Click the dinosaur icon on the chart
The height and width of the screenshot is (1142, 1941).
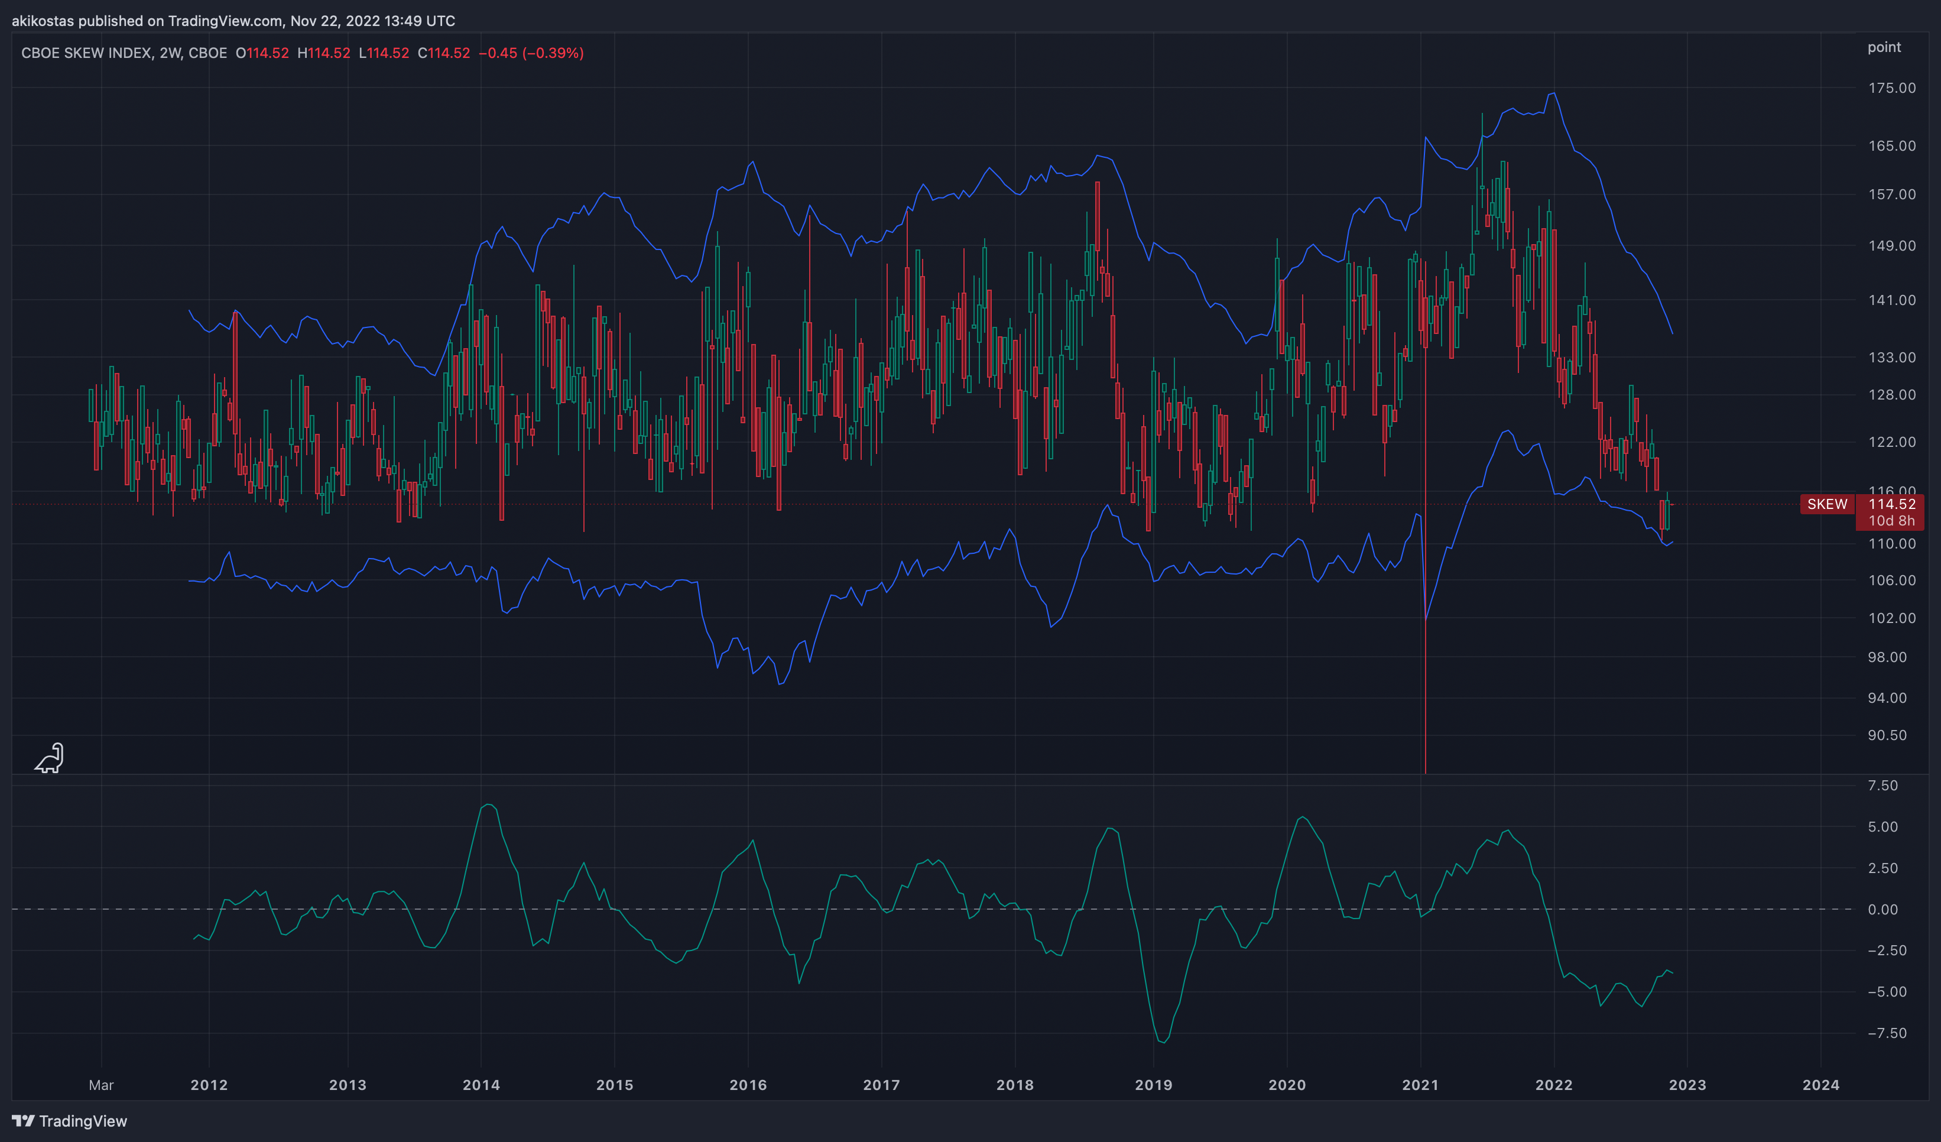pos(49,758)
